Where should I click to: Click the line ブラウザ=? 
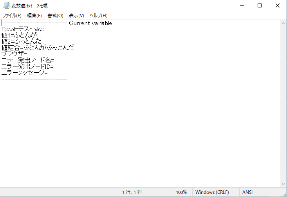pos(14,54)
